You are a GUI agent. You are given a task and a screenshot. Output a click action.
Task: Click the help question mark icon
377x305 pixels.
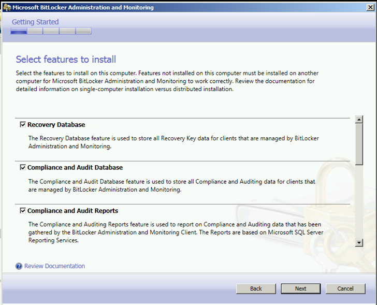point(19,266)
